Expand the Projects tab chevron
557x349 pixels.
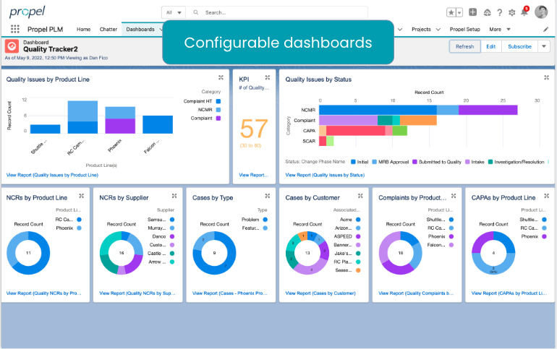(438, 30)
